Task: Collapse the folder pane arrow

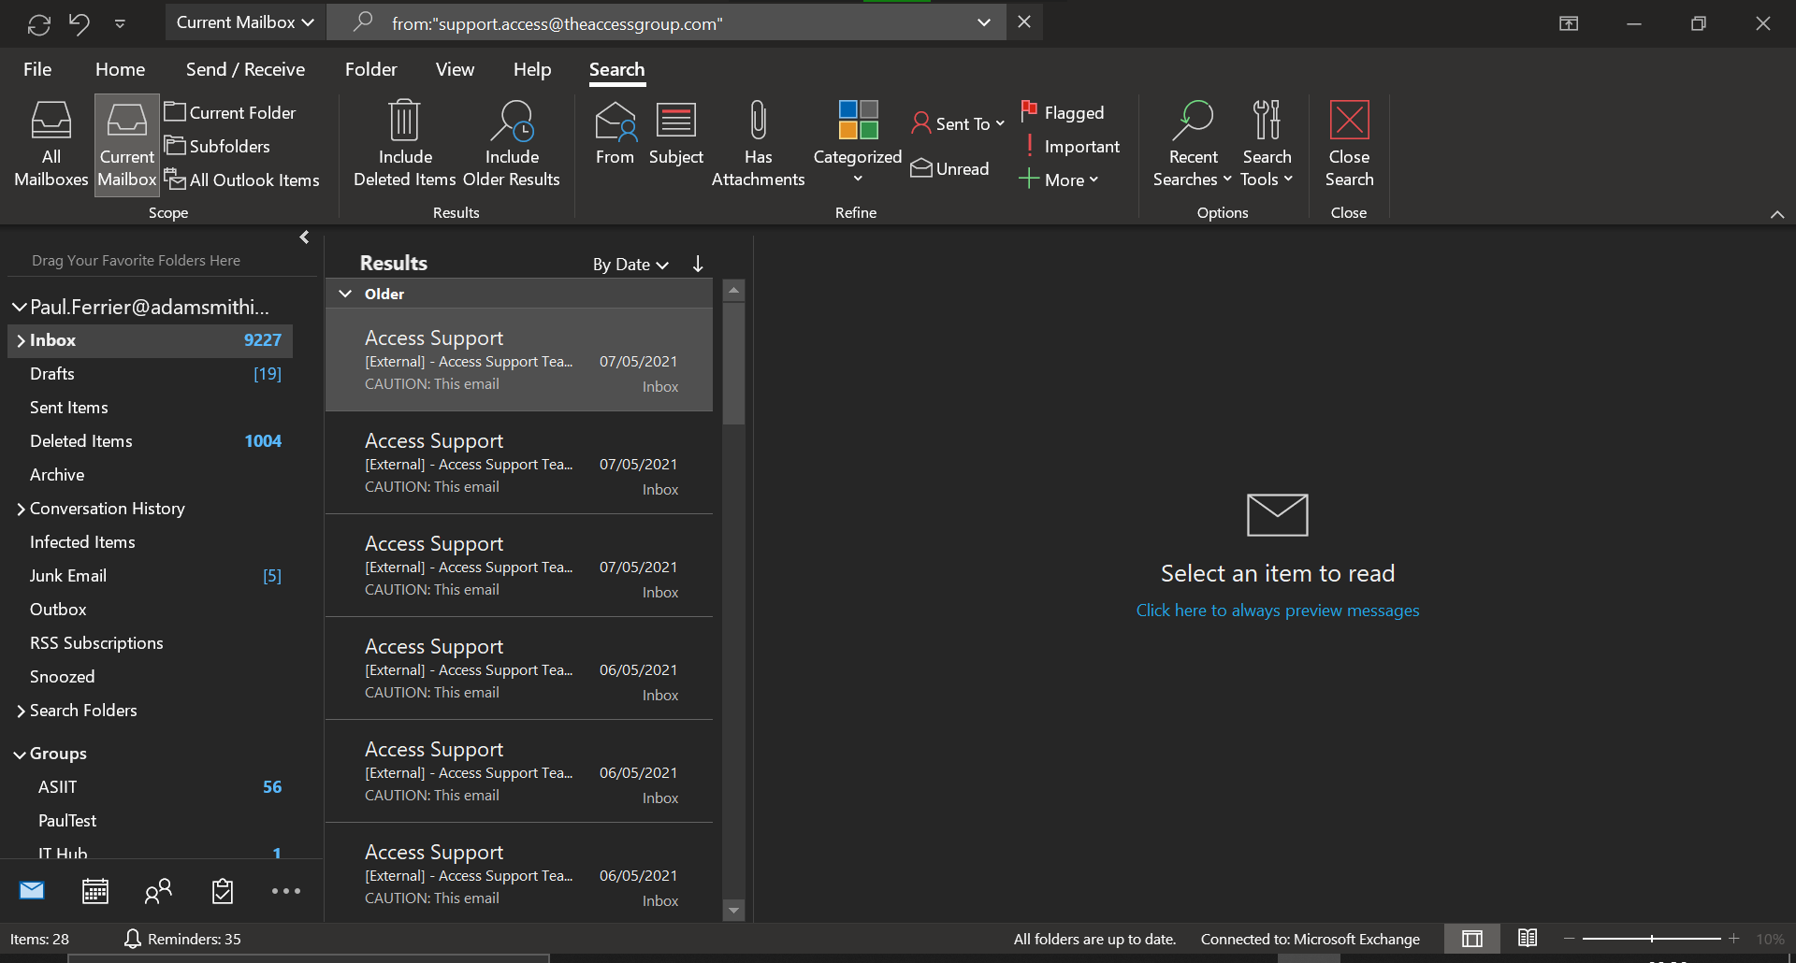Action: [x=304, y=237]
